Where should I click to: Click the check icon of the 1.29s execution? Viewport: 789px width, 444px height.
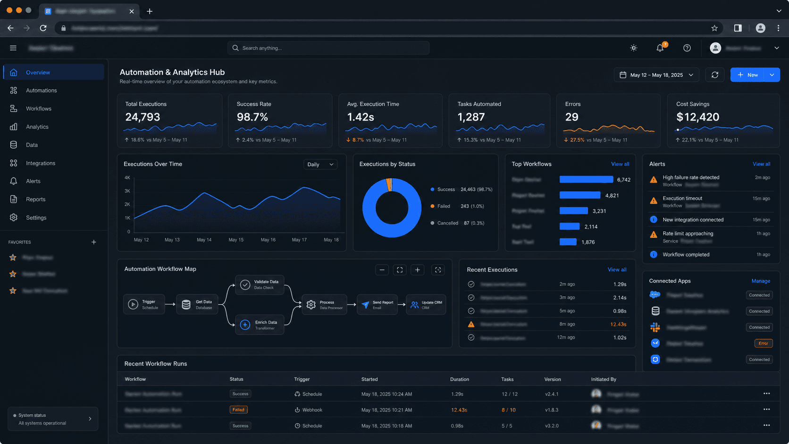pyautogui.click(x=471, y=285)
